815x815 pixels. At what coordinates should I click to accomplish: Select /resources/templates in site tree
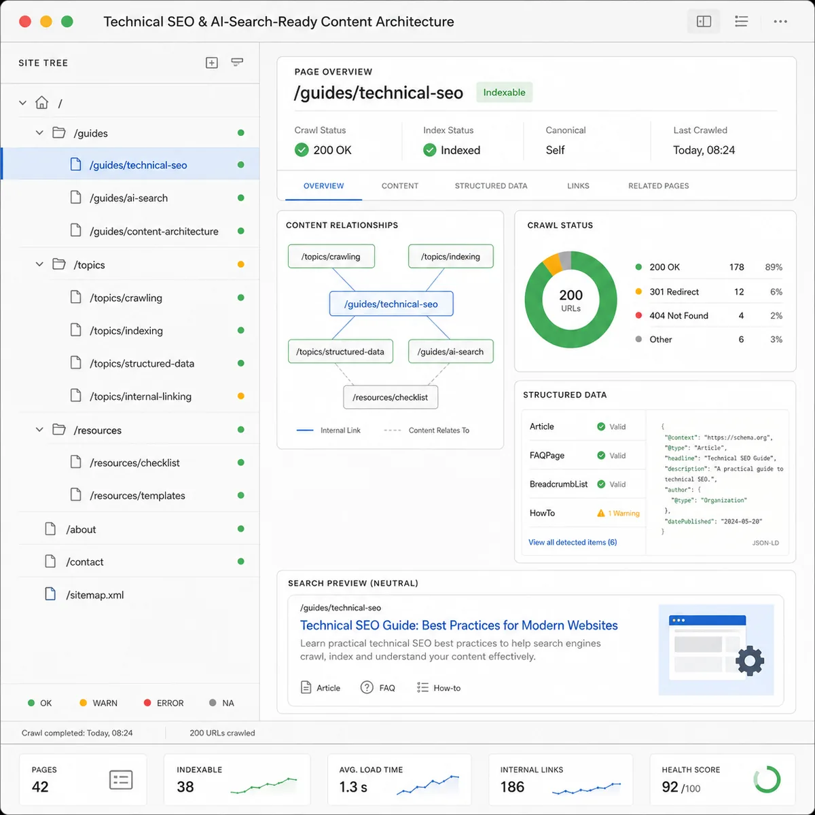coord(130,495)
